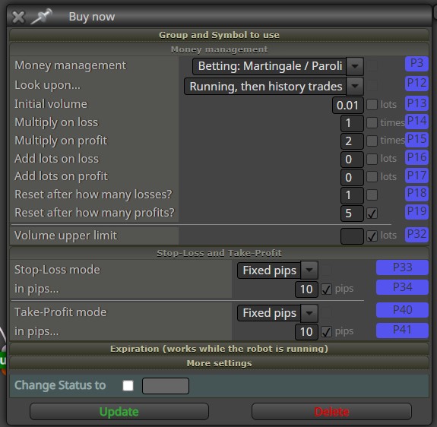Image resolution: width=437 pixels, height=427 pixels.
Task: Click Reset after how many profits field
Action: tap(352, 214)
